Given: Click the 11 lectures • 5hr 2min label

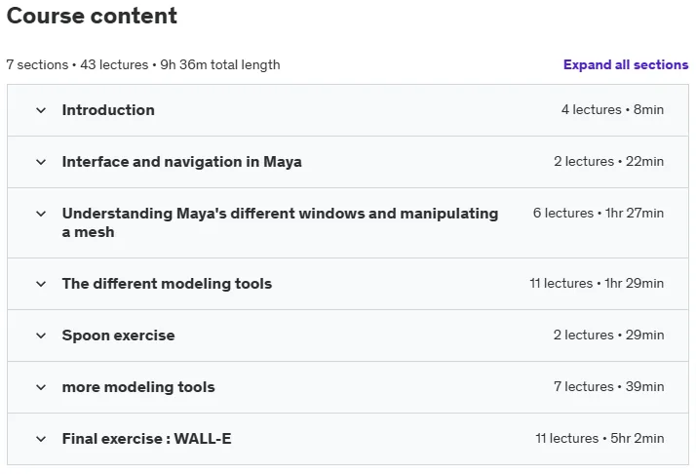Looking at the screenshot, I should tap(599, 439).
